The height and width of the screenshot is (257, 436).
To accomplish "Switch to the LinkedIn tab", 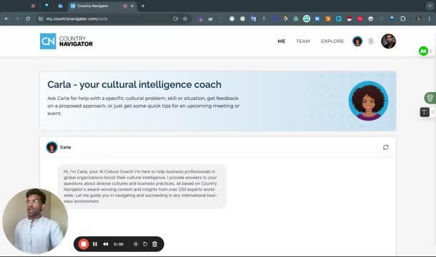I will 60,6.
